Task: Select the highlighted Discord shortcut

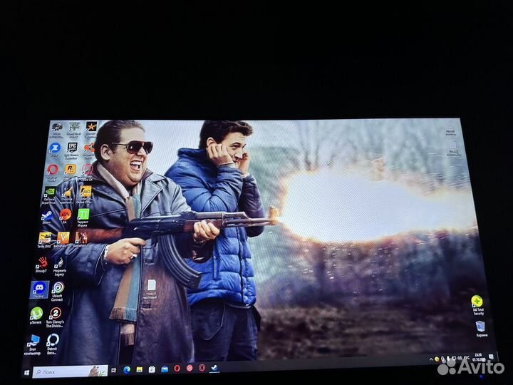Action: (x=39, y=289)
